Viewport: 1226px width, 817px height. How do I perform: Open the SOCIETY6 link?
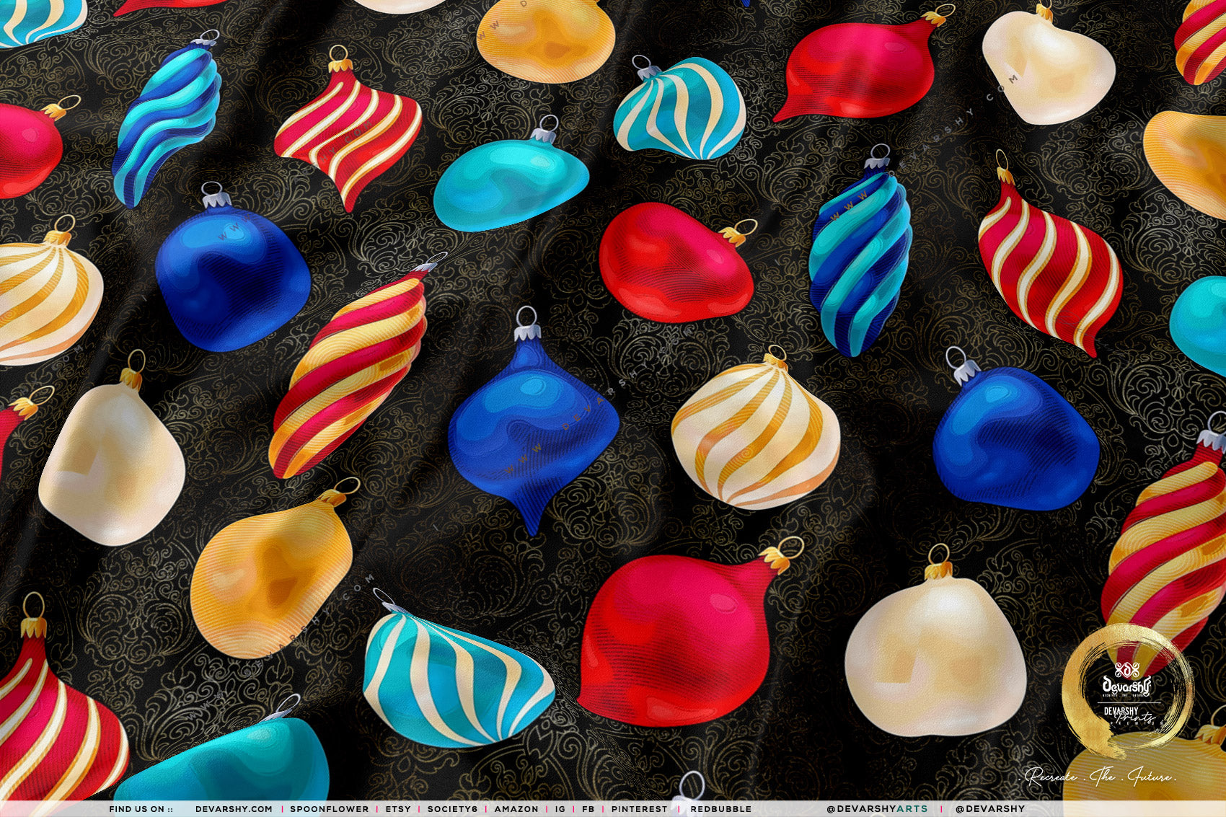pyautogui.click(x=452, y=809)
